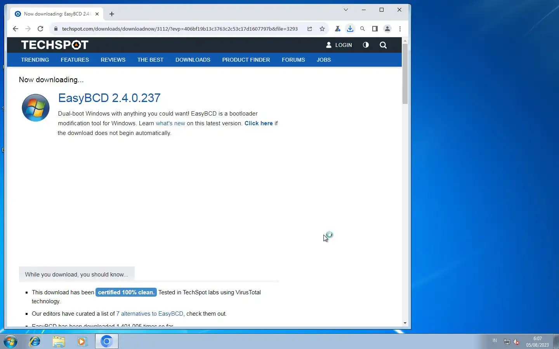Click the forward navigation arrow

pos(28,29)
